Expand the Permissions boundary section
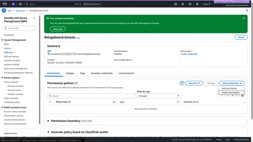Viewport: 253px width, 142px height. [48, 121]
